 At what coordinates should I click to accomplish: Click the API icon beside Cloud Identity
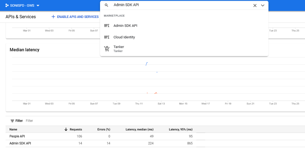tap(106, 37)
